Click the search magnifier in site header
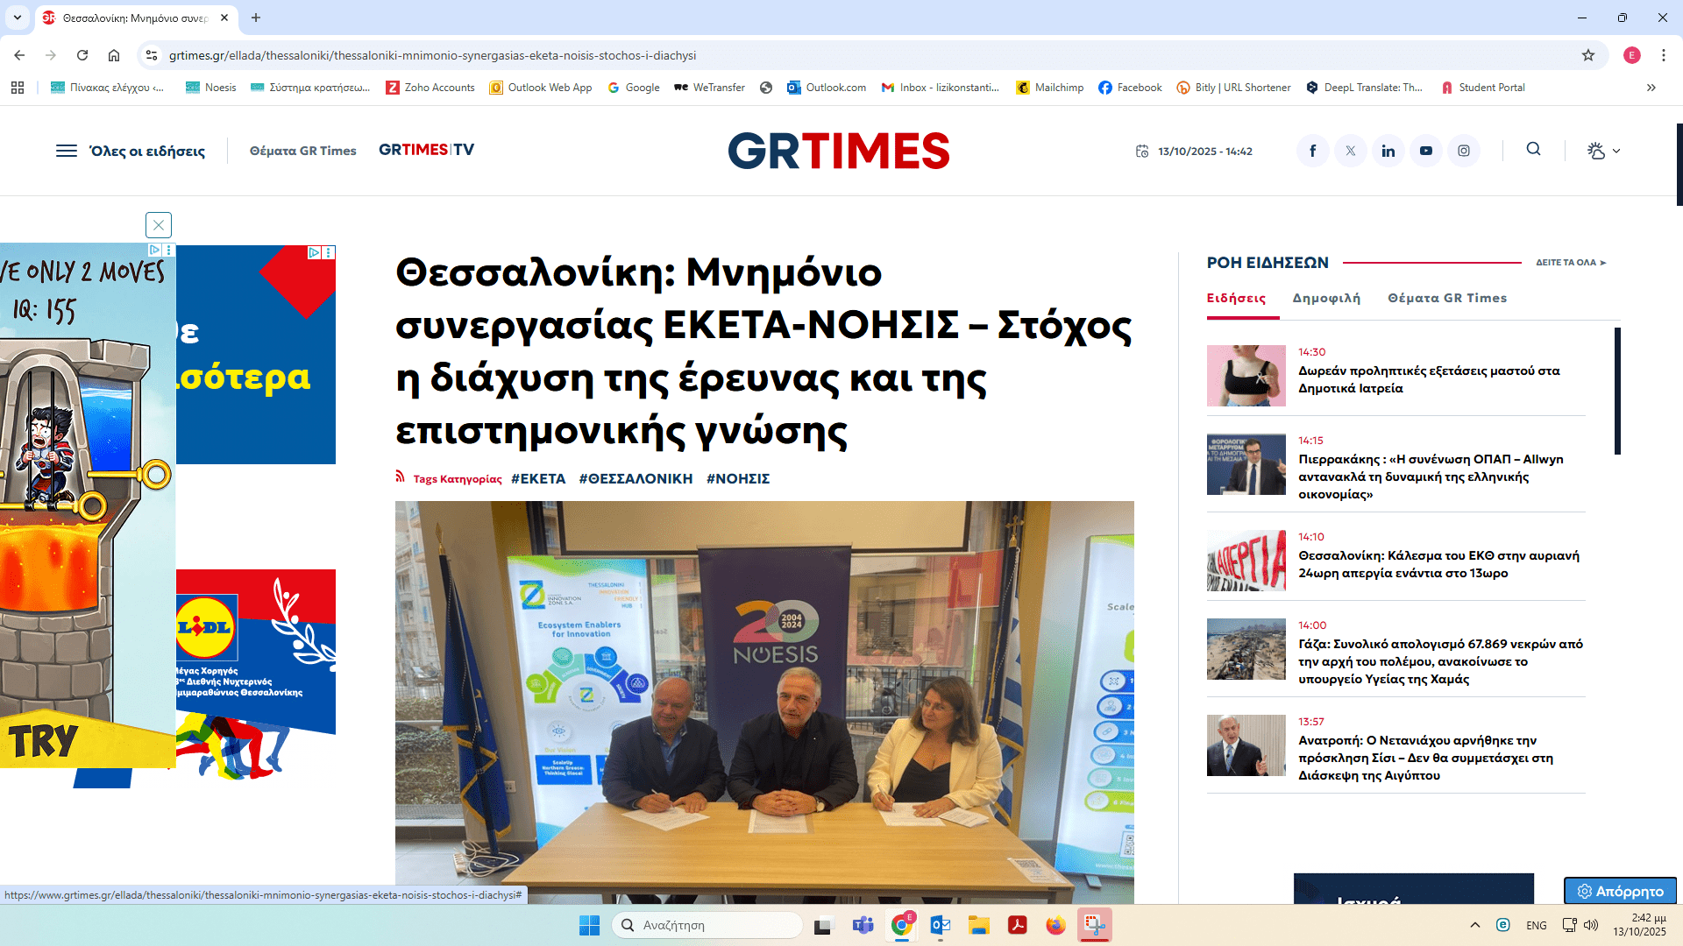The height and width of the screenshot is (946, 1683). click(1533, 149)
